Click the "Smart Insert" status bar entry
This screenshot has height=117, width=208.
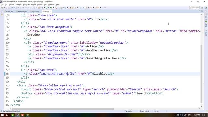[144, 111]
